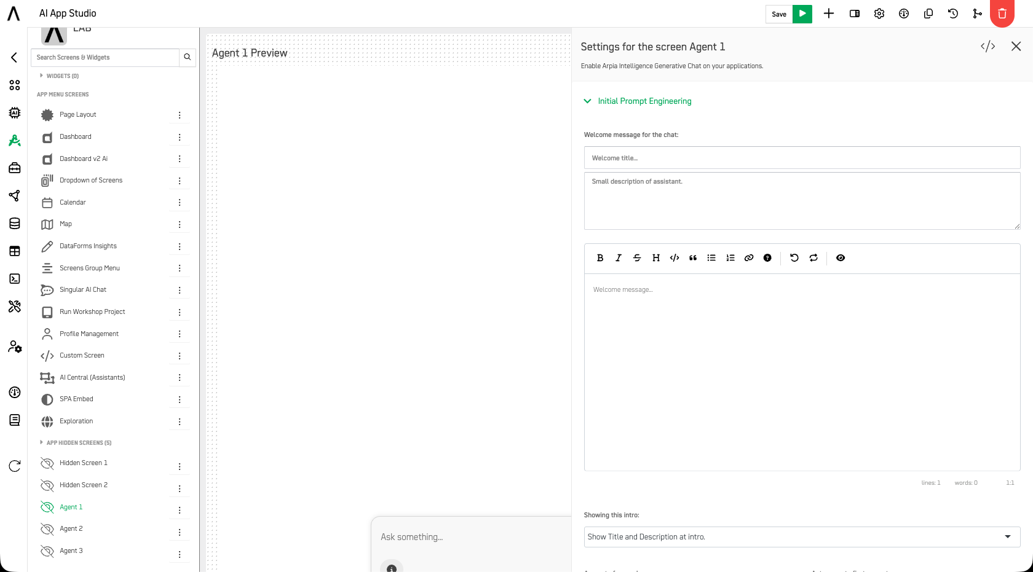Image resolution: width=1033 pixels, height=572 pixels.
Task: Toggle italic formatting in editor
Action: coord(619,258)
